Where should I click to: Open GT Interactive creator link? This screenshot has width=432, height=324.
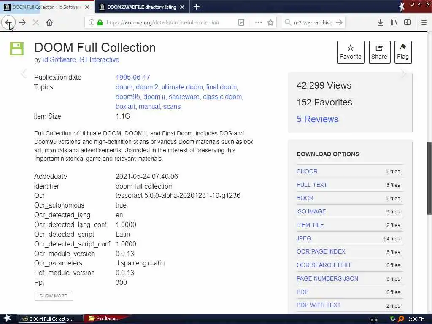point(99,60)
